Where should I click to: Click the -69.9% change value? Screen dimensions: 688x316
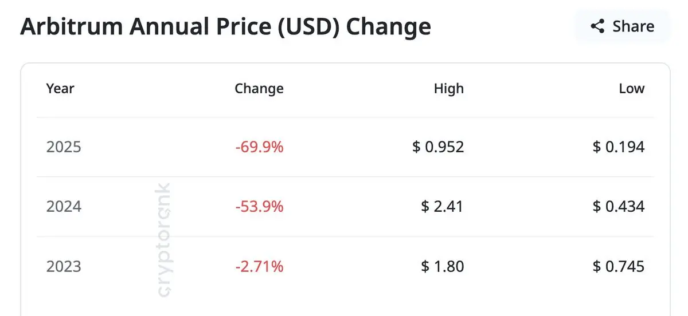click(x=259, y=147)
